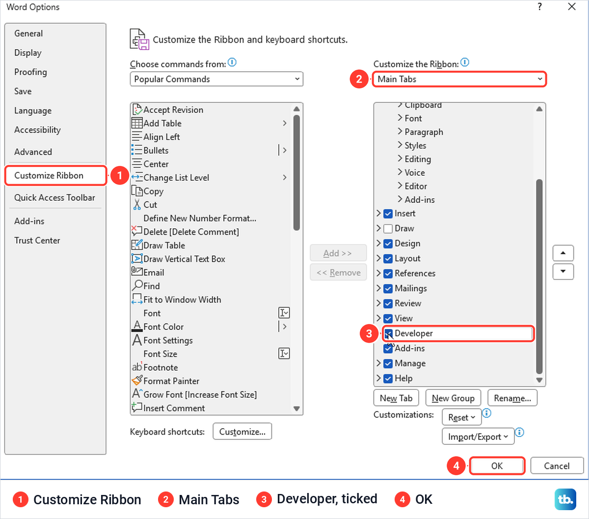Open the Quick Access Toolbar category
589x519 pixels.
[54, 197]
